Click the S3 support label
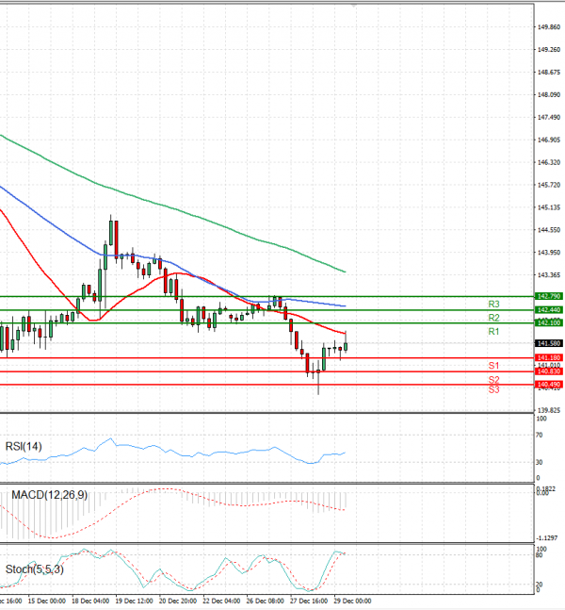 [493, 389]
